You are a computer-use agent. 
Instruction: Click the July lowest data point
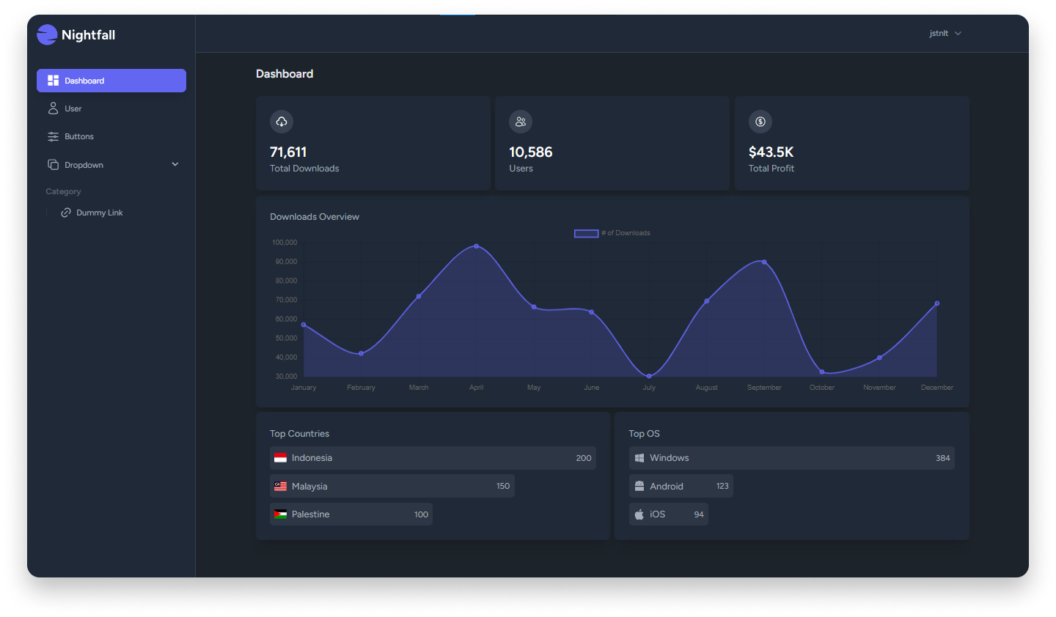(x=649, y=376)
